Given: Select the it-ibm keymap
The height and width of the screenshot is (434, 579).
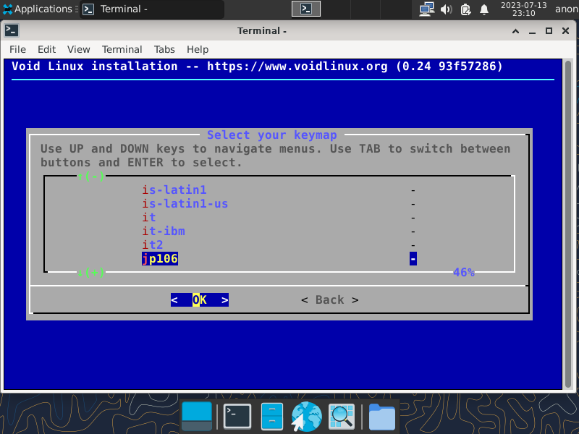Looking at the screenshot, I should [x=164, y=231].
